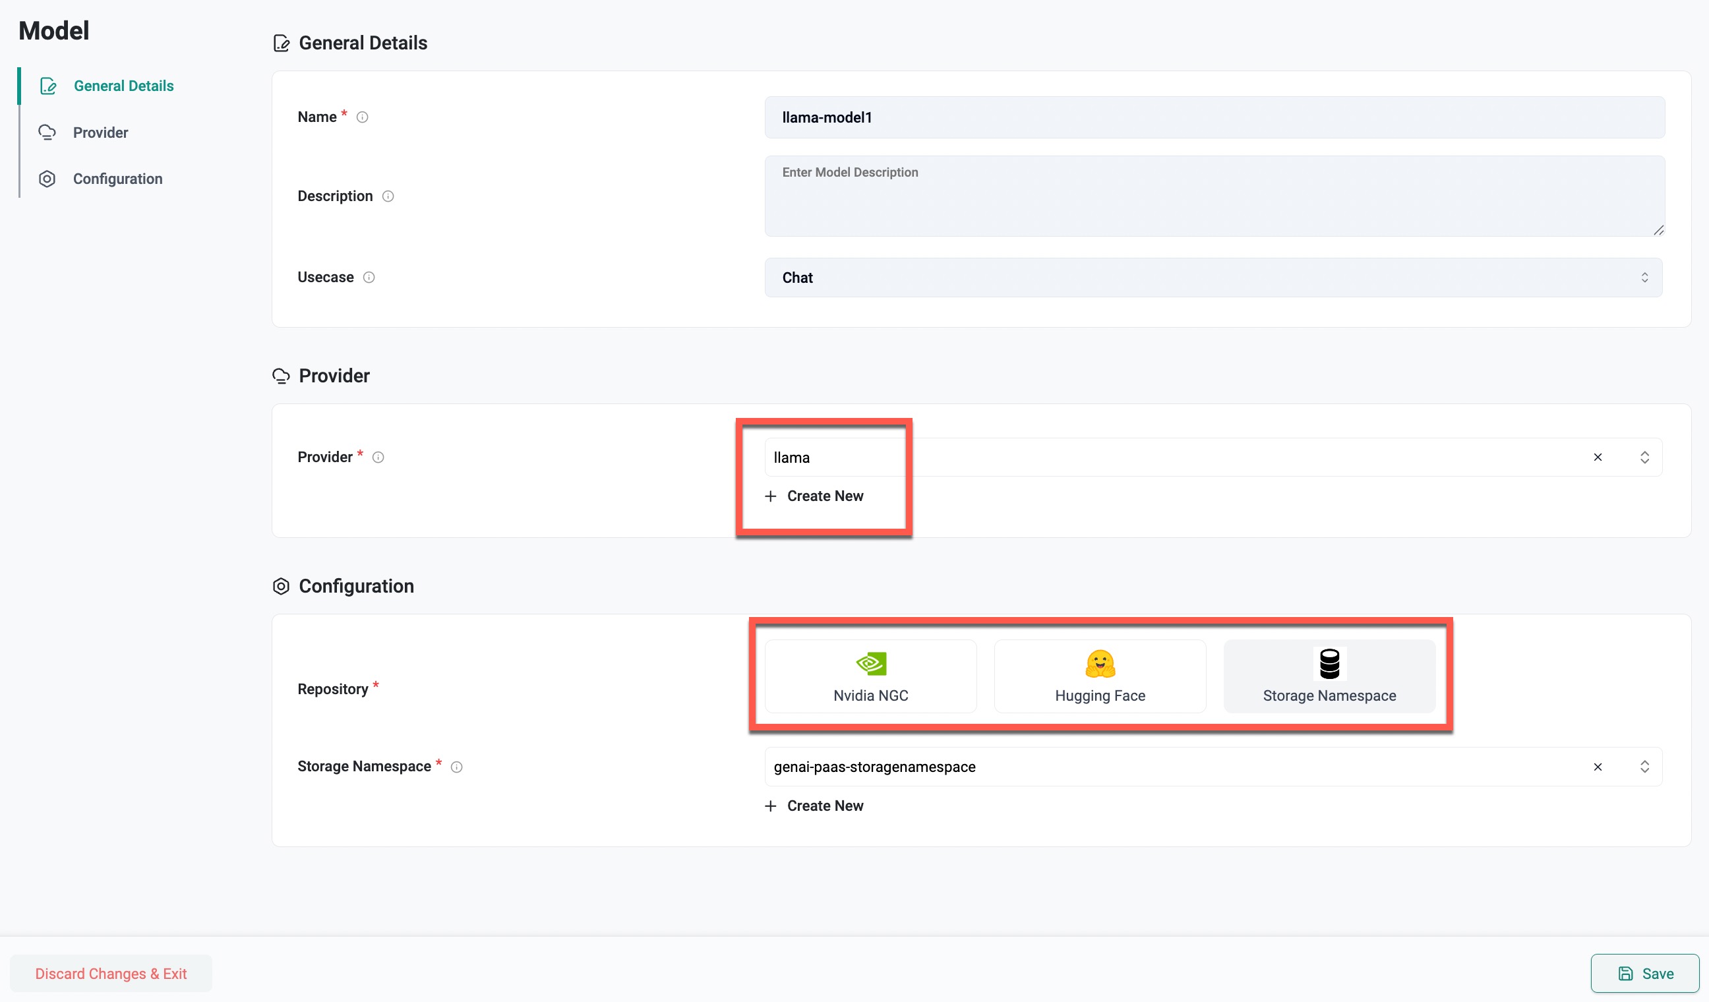
Task: Click the info icon next to Name
Action: tap(362, 117)
